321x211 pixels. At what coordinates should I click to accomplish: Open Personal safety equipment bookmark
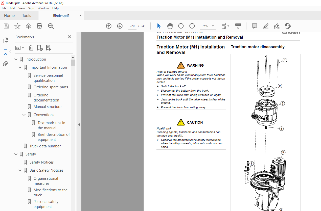click(46, 204)
